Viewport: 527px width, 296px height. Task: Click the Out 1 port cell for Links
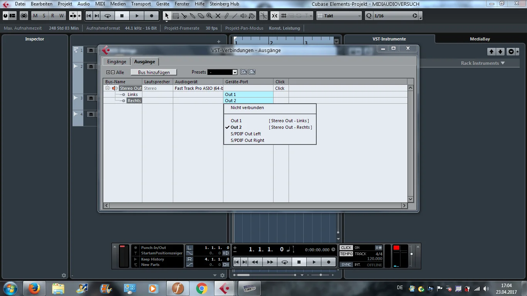tap(248, 94)
